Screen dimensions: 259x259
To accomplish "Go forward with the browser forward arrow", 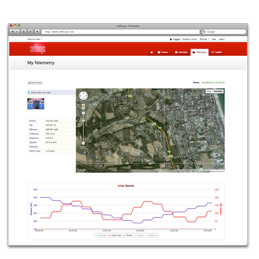I will point(17,31).
